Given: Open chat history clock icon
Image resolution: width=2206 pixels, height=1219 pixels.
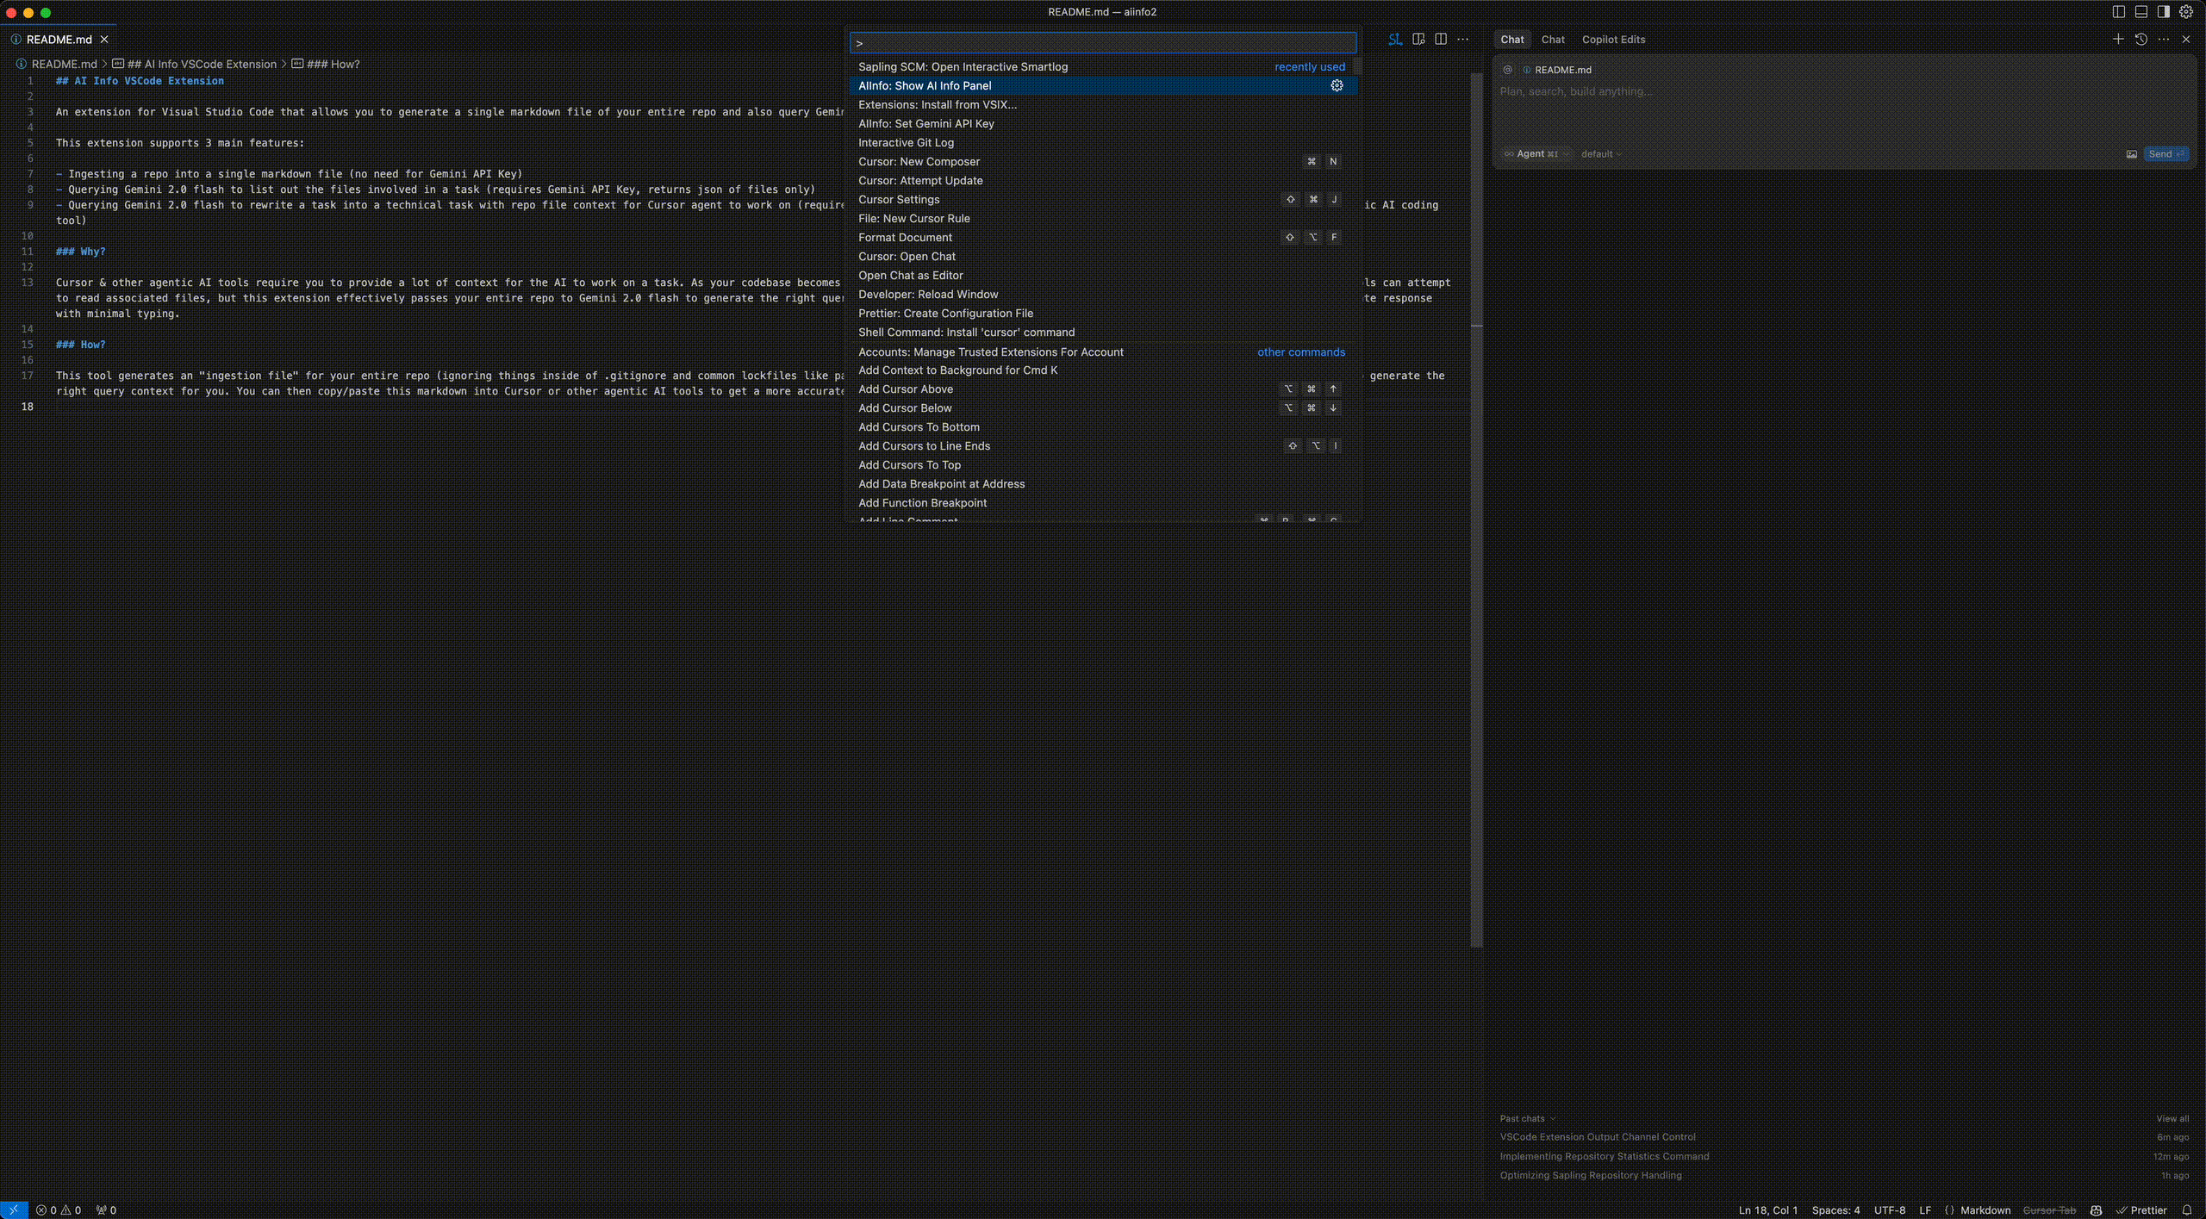Looking at the screenshot, I should pyautogui.click(x=2141, y=40).
